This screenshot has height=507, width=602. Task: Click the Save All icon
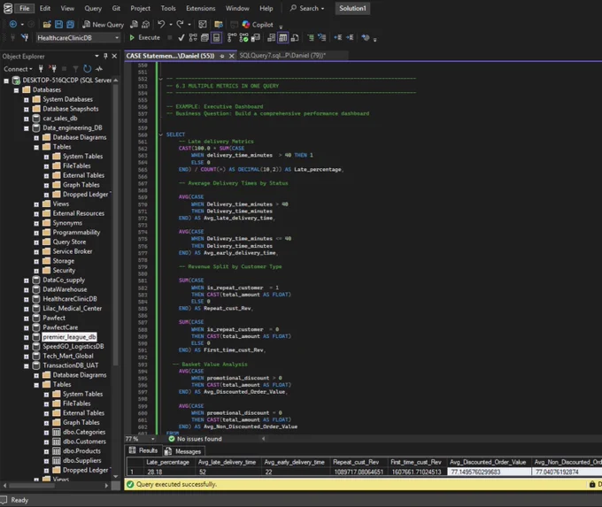coord(70,25)
